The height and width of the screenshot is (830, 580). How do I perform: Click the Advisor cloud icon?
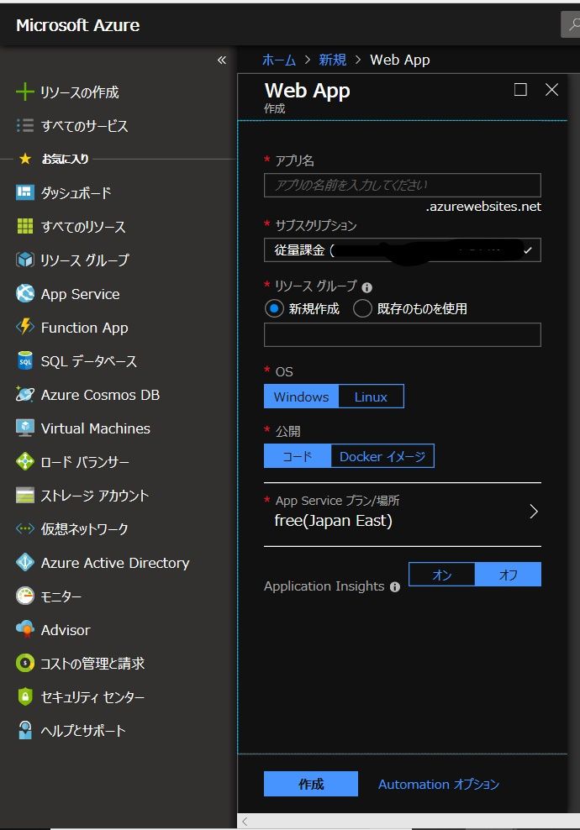[25, 629]
